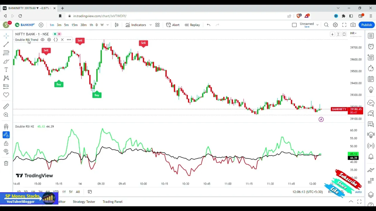This screenshot has width=376, height=211.
Task: Take a chart snapshot with the camera
Action: pyautogui.click(x=353, y=25)
